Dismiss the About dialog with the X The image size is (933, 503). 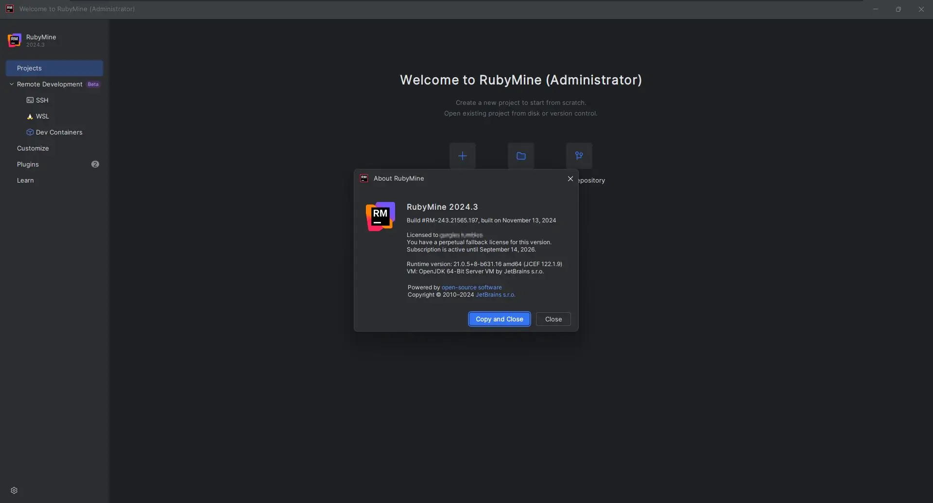pos(570,178)
